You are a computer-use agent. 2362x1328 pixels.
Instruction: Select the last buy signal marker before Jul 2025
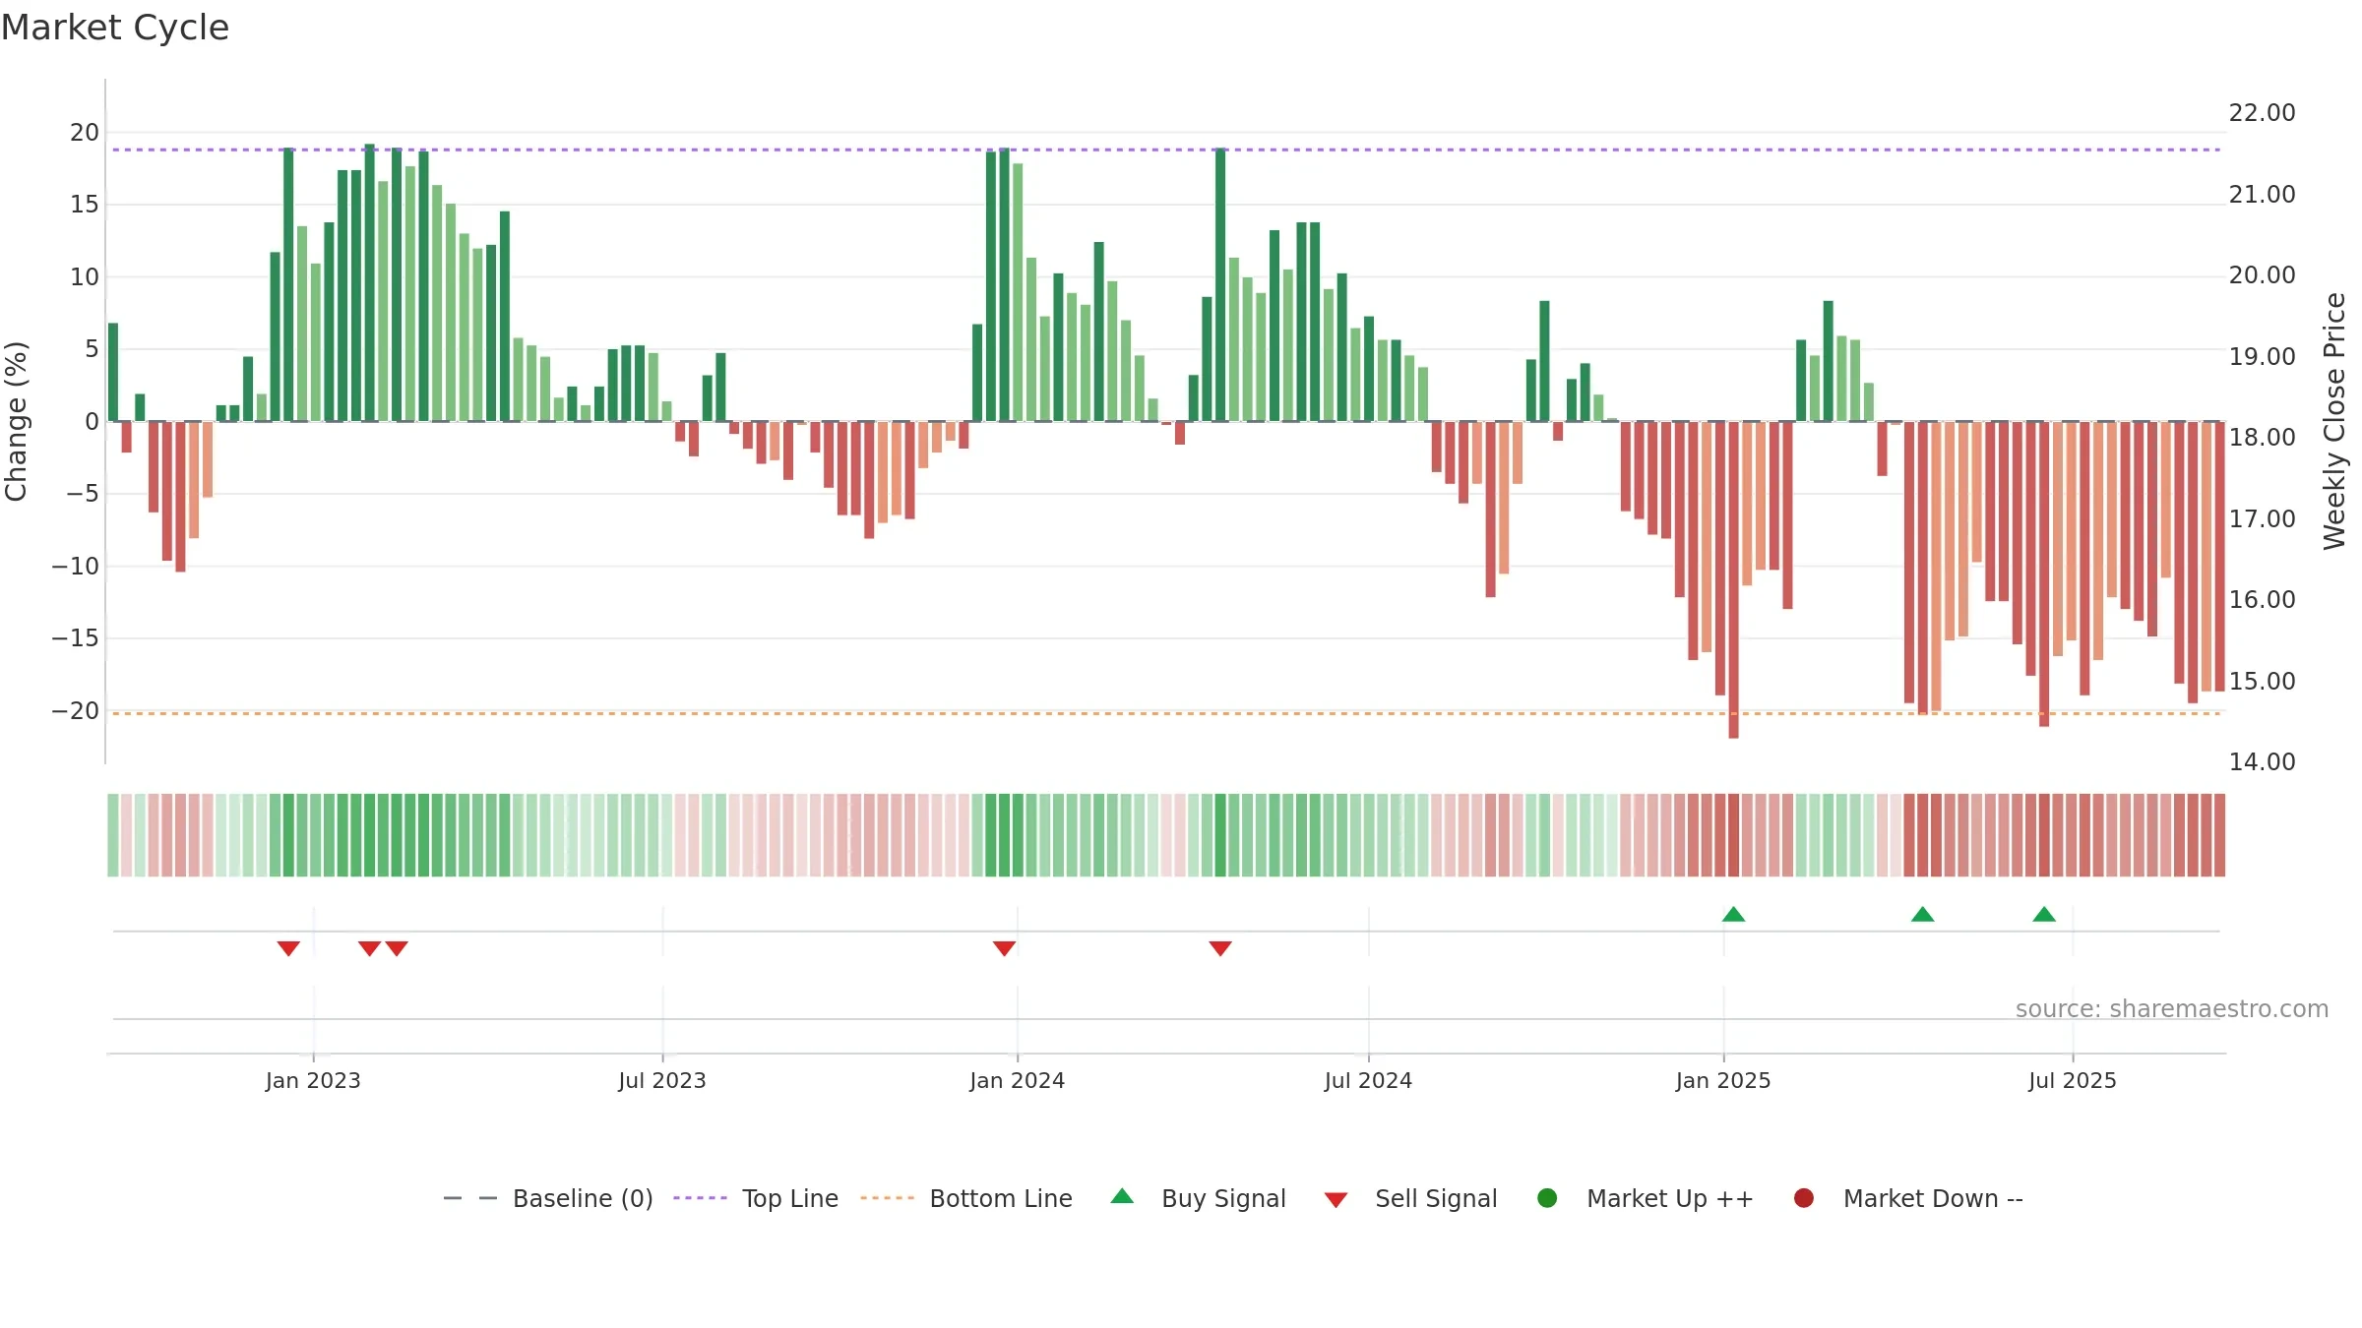pyautogui.click(x=2044, y=915)
